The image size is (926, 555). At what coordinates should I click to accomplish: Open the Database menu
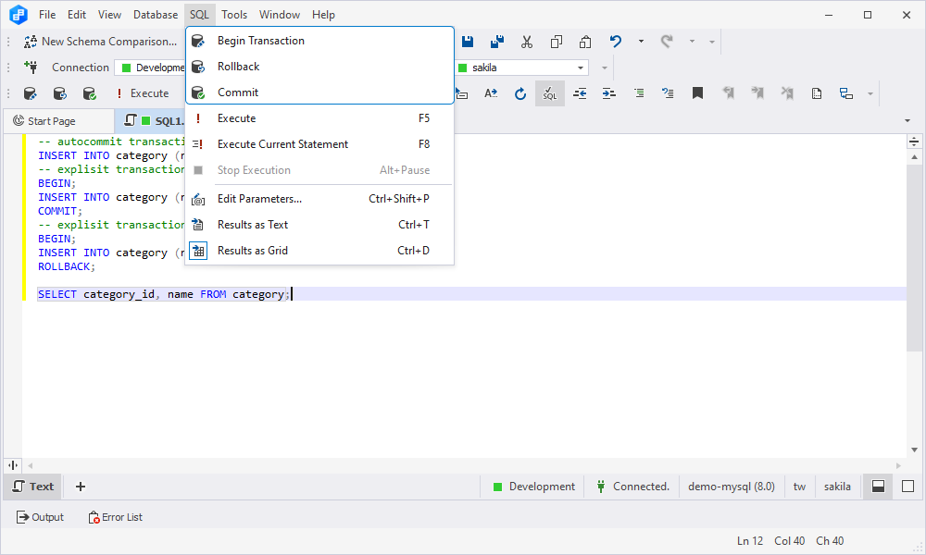156,15
